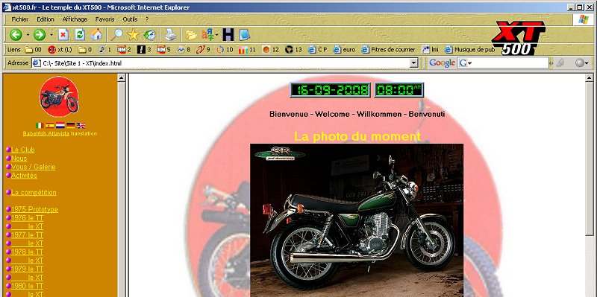This screenshot has width=597, height=297.
Task: Open the Outils menu
Action: coord(130,19)
